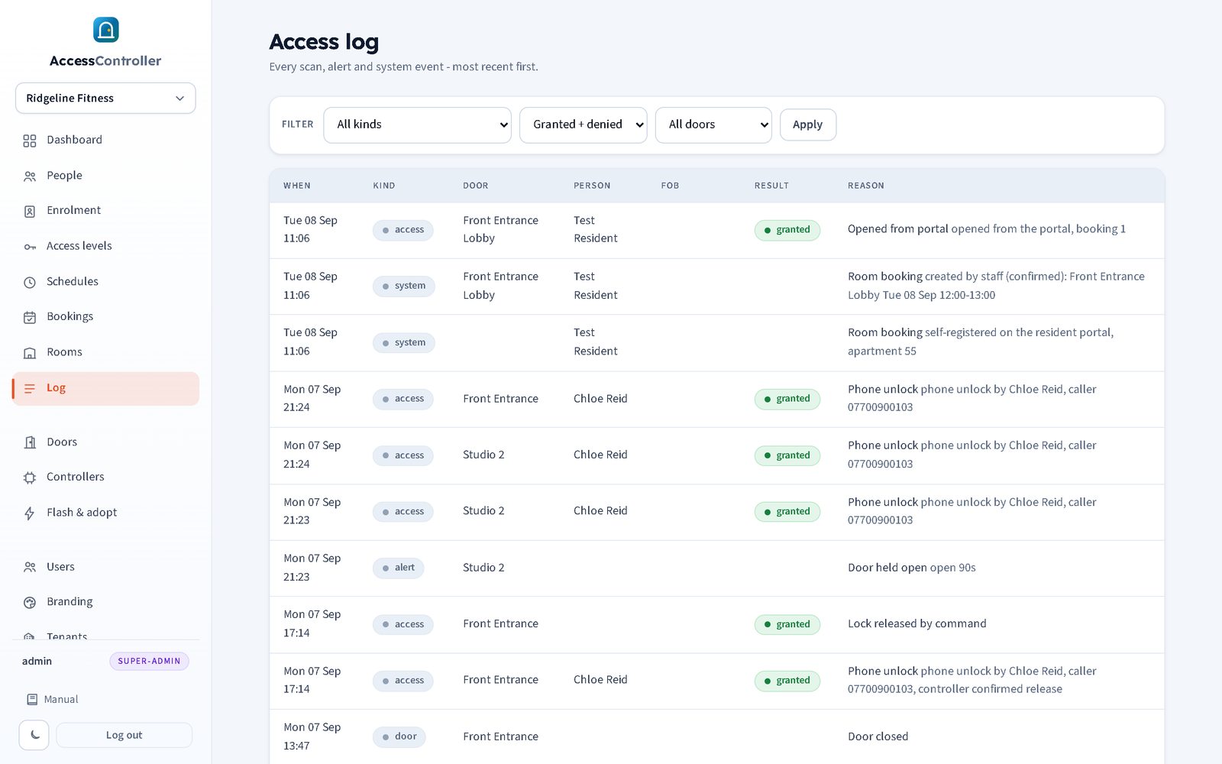Go to the Dashboard page
The width and height of the screenshot is (1222, 764).
(105, 140)
